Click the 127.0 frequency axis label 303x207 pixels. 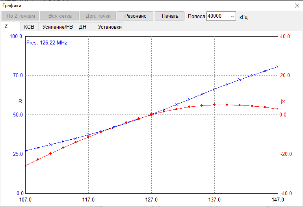click(151, 200)
